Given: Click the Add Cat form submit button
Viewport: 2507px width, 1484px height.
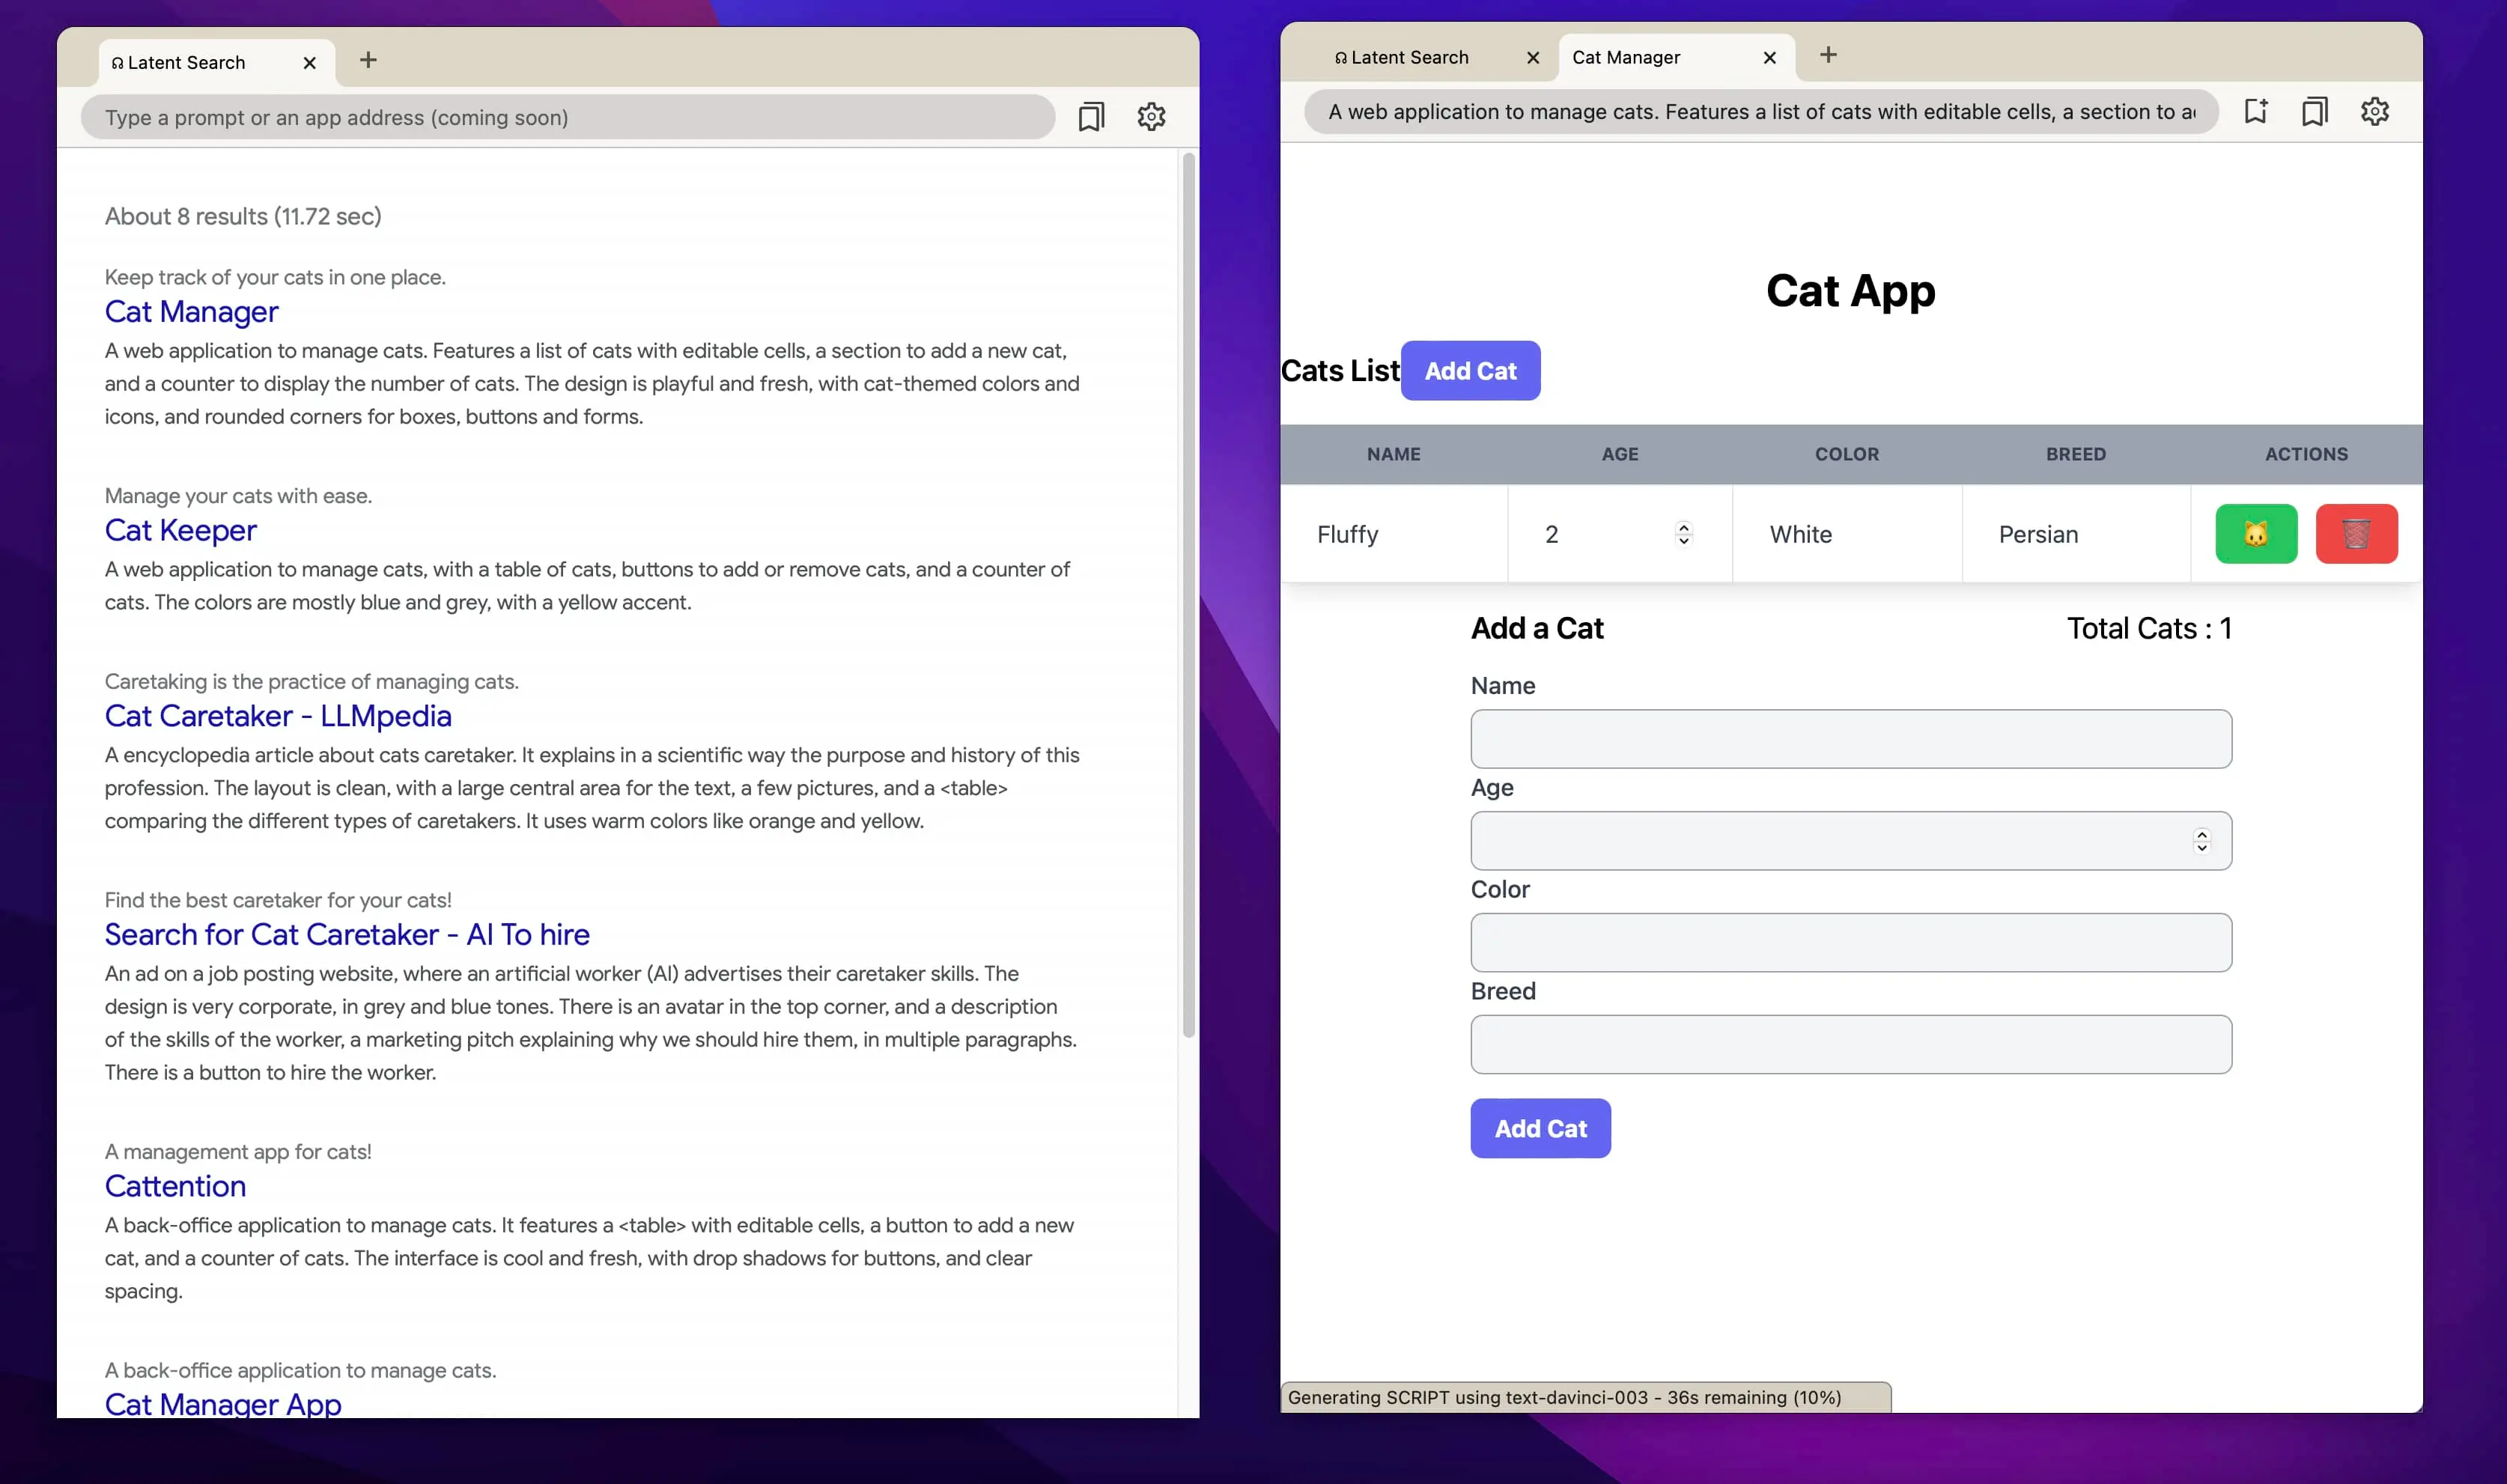Looking at the screenshot, I should 1539,1127.
